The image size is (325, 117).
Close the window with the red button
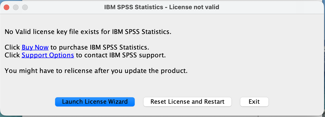[x=6, y=7]
